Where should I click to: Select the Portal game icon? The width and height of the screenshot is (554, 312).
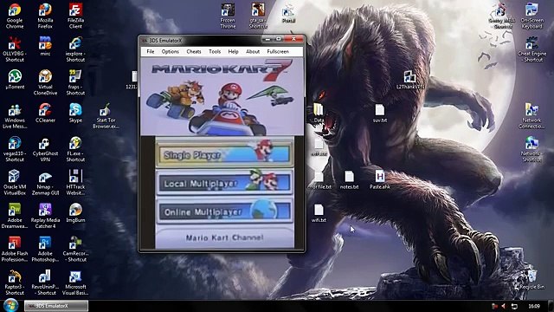point(288,14)
